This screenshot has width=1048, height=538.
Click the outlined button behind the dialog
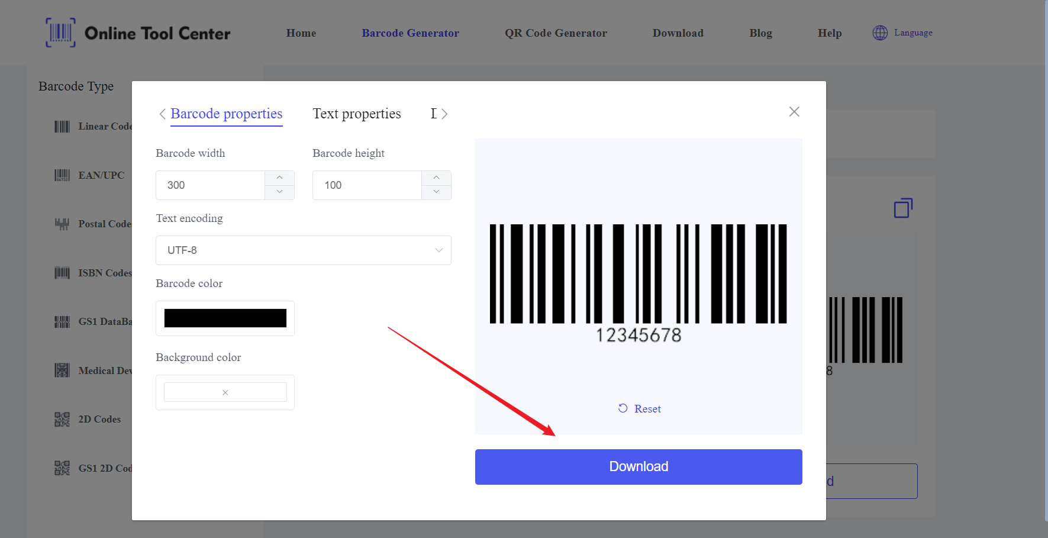[872, 481]
